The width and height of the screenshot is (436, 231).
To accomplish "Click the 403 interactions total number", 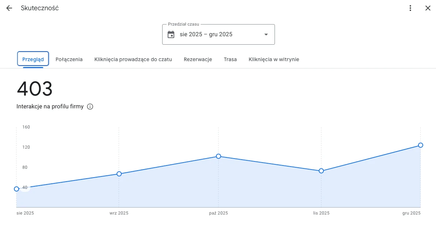I will pos(35,89).
